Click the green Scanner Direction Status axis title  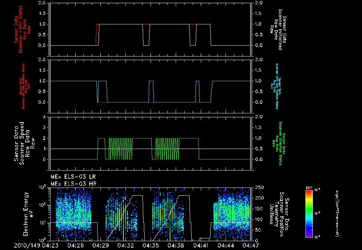[278, 143]
